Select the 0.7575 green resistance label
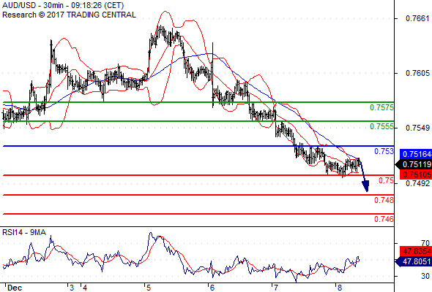The image size is (432, 292). (381, 108)
